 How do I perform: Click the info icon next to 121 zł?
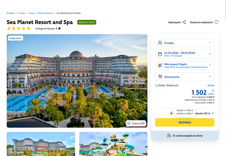(x=213, y=113)
